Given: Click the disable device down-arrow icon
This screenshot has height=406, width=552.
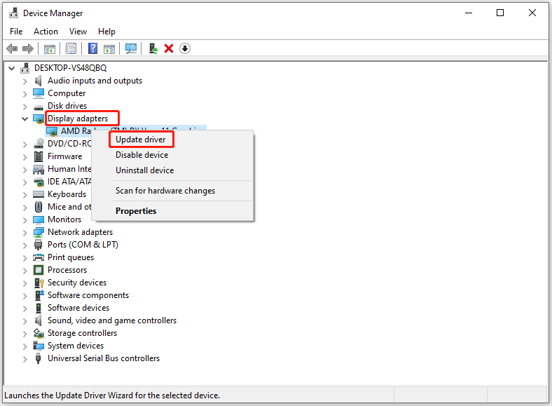Looking at the screenshot, I should click(185, 48).
